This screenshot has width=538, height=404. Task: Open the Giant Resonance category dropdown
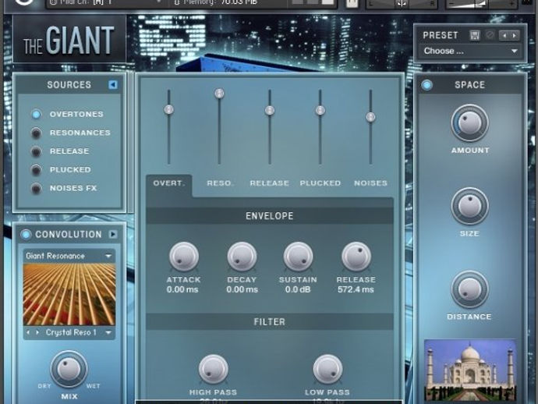point(69,256)
